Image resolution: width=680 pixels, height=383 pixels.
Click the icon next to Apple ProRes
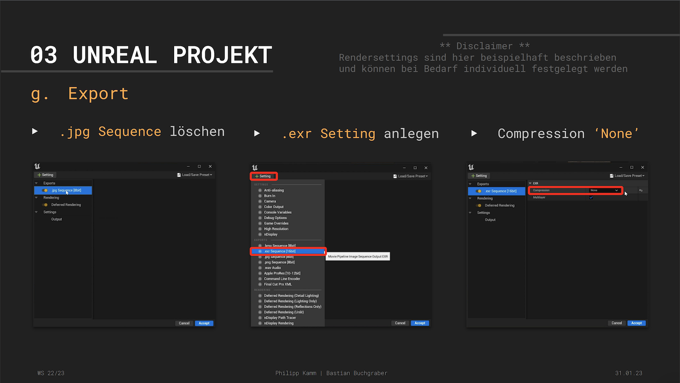260,273
